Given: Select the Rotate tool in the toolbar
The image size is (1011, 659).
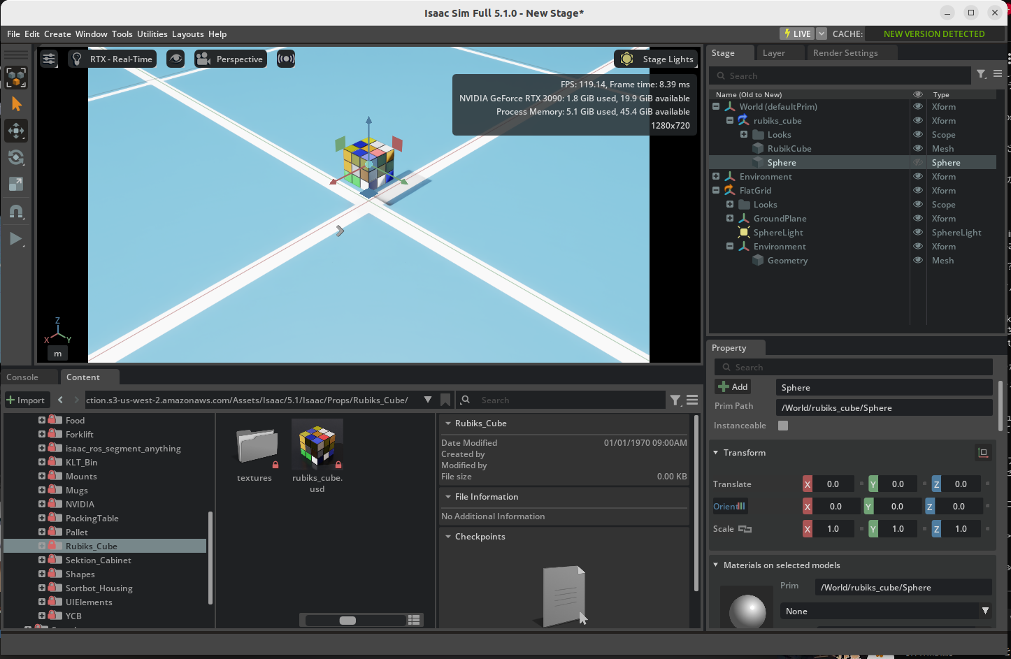Looking at the screenshot, I should click(x=17, y=157).
